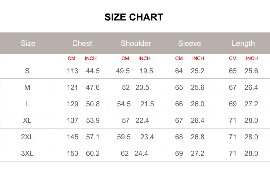Click the Shoulder column header

click(x=136, y=43)
